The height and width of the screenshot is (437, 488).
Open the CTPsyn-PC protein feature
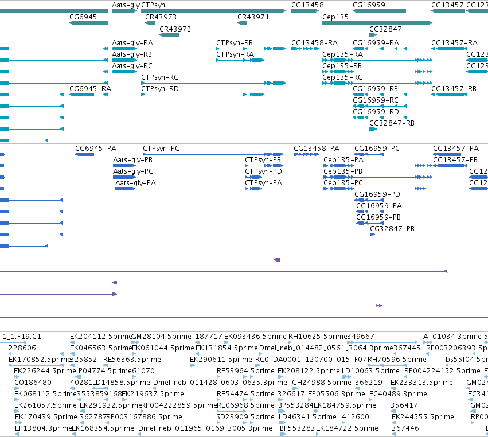(213, 154)
